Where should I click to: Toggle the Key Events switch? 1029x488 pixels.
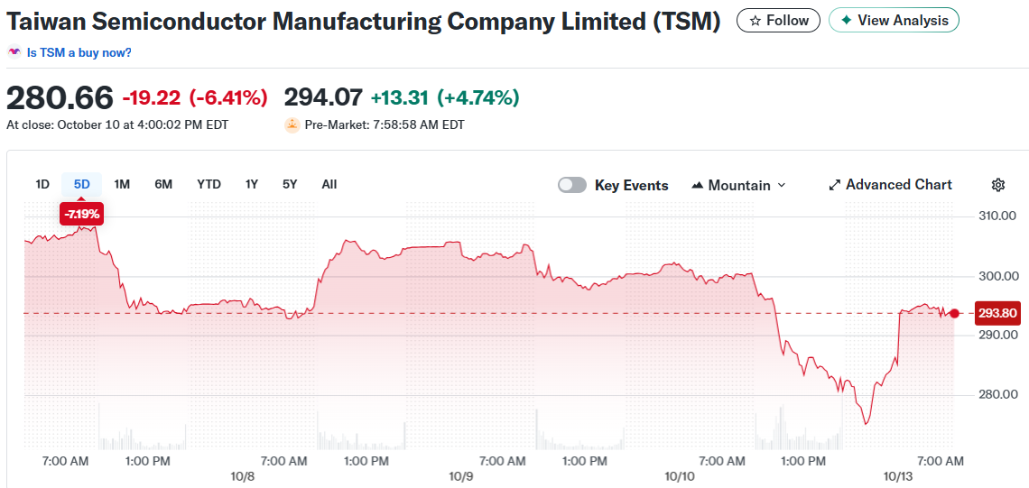(572, 185)
